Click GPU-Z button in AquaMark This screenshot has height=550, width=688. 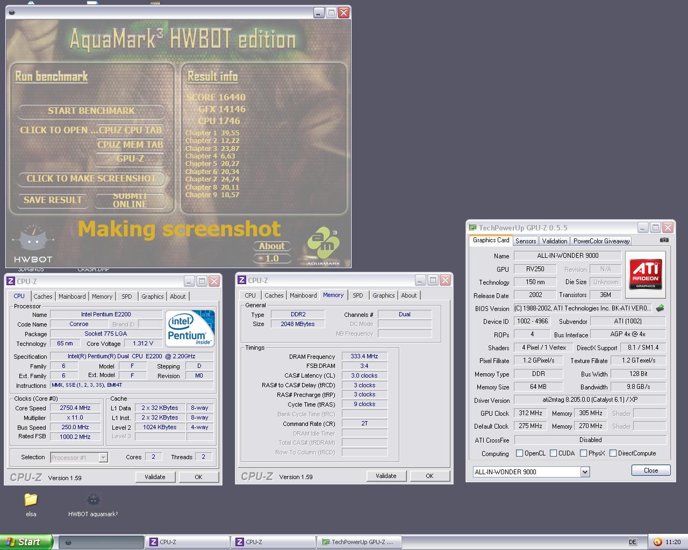[131, 159]
